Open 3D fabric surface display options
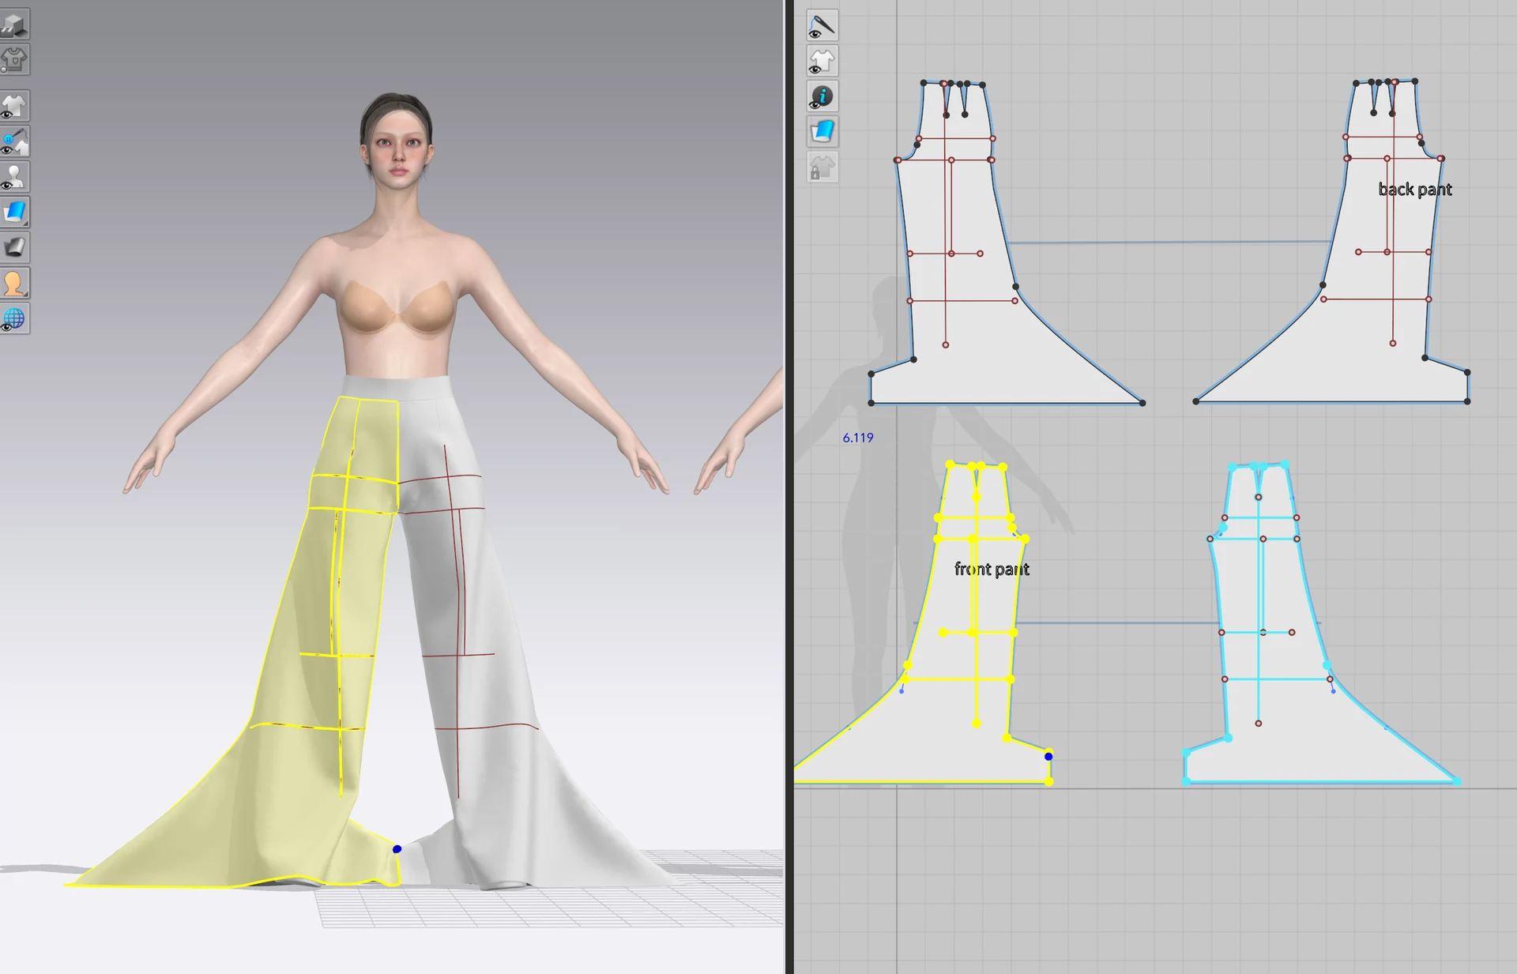 tap(14, 212)
